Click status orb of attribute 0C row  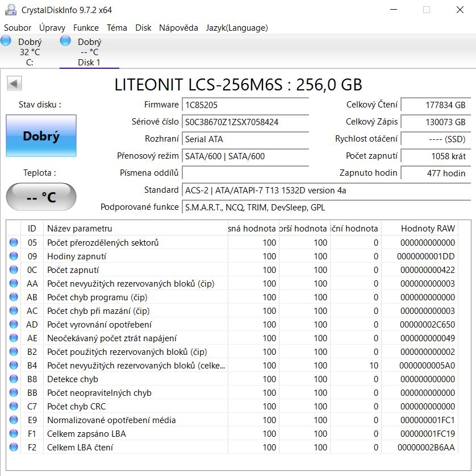14,270
